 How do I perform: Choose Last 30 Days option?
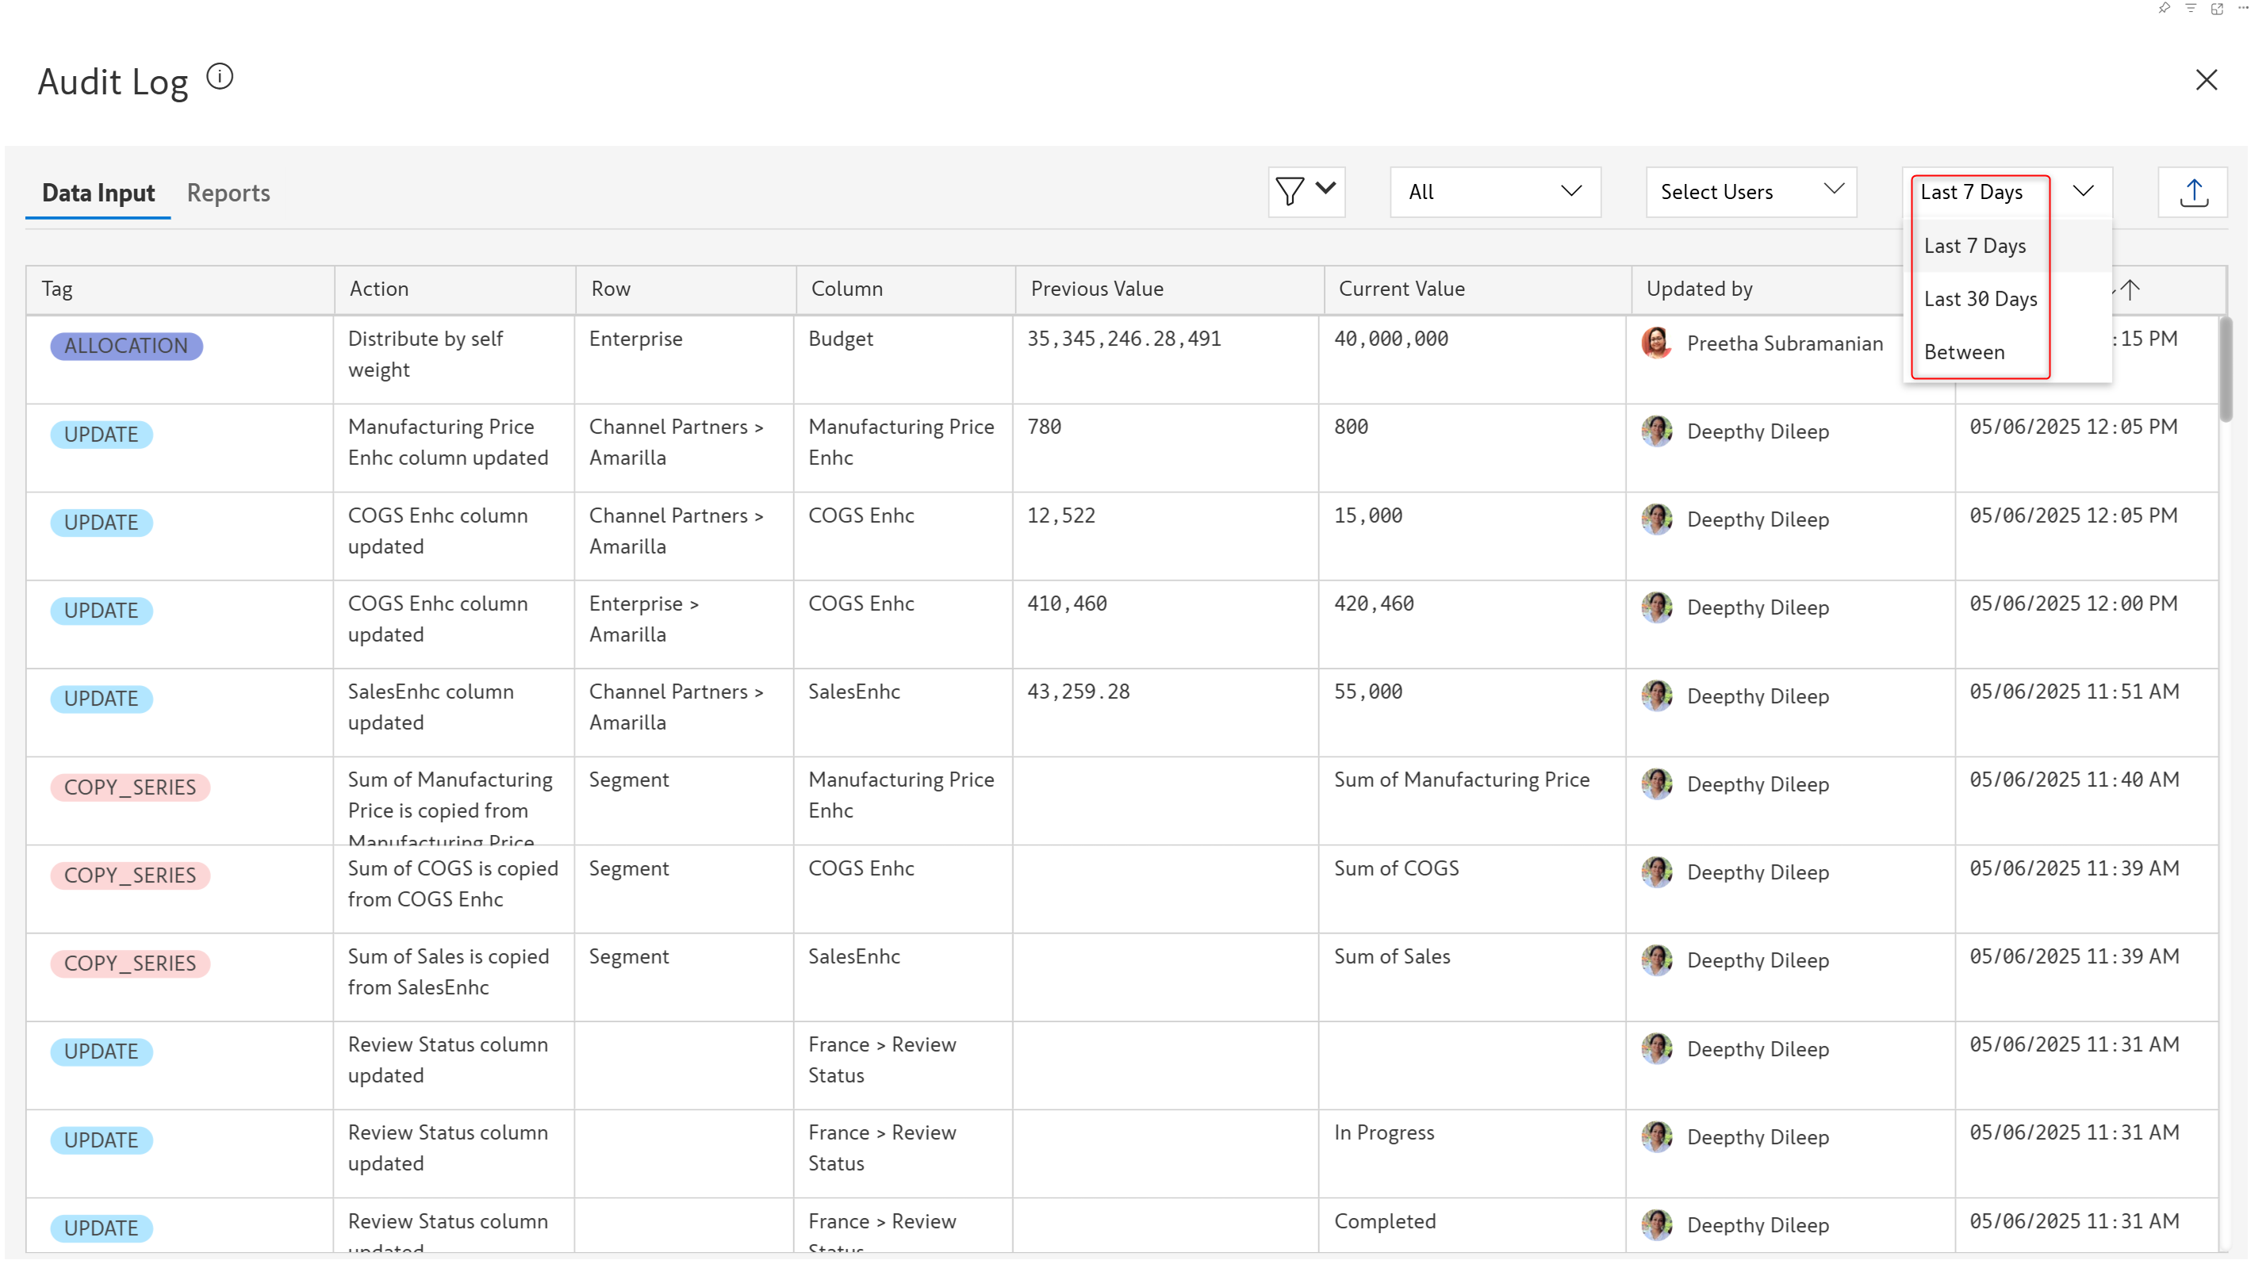coord(1980,299)
